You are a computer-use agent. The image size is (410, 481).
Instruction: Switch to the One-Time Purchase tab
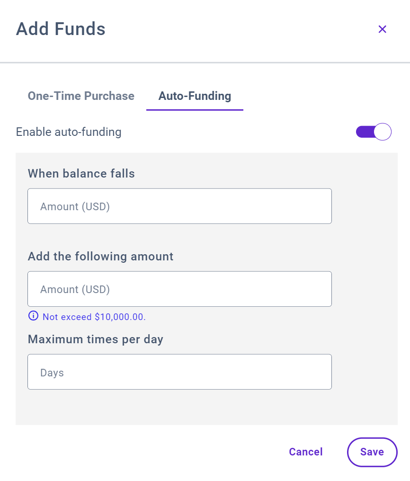point(81,96)
